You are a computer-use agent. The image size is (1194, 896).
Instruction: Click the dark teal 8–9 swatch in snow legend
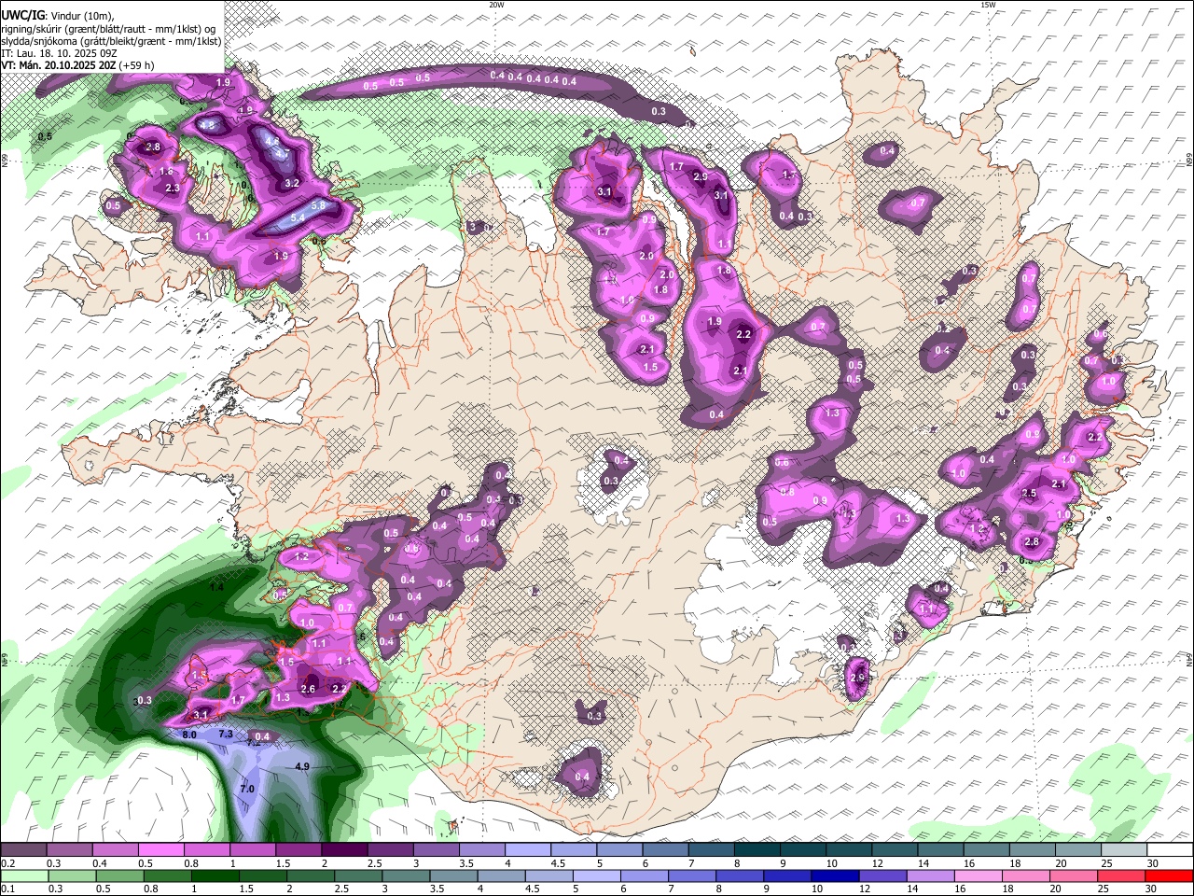(x=757, y=849)
